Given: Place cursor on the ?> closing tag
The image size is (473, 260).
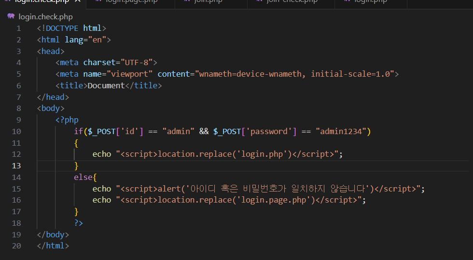Looking at the screenshot, I should click(x=78, y=223).
